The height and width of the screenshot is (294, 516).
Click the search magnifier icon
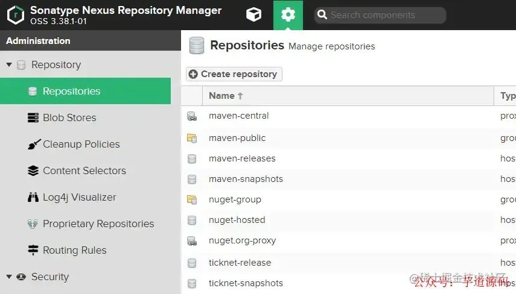coord(322,14)
